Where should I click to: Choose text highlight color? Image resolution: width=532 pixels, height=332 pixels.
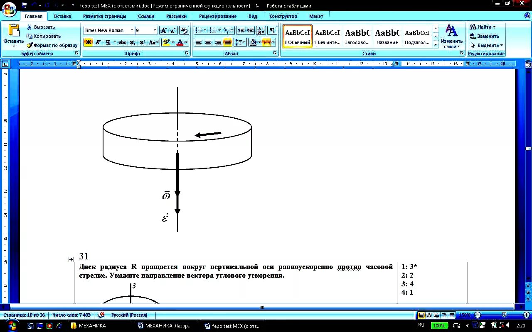tap(166, 42)
